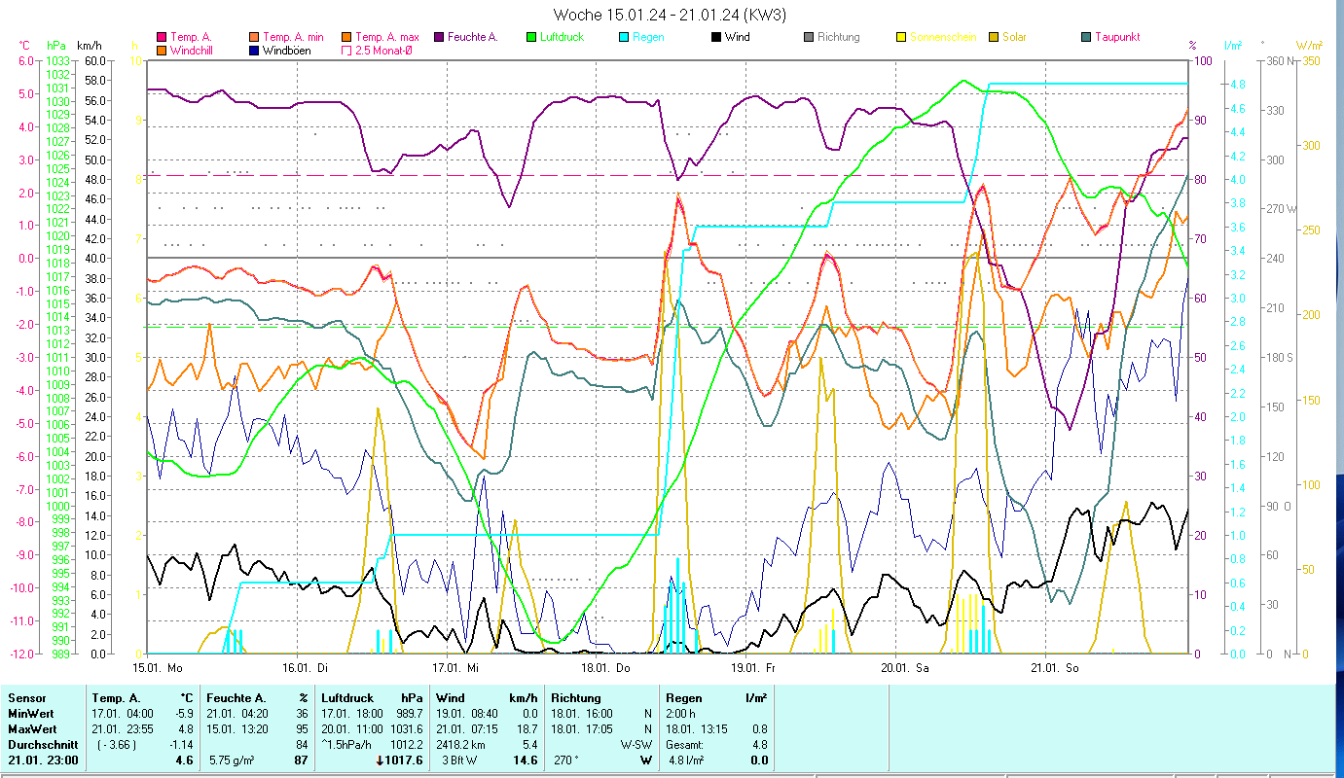Click the orange Windchill legend swatch
Image resolution: width=1344 pixels, height=778 pixels.
click(x=161, y=50)
